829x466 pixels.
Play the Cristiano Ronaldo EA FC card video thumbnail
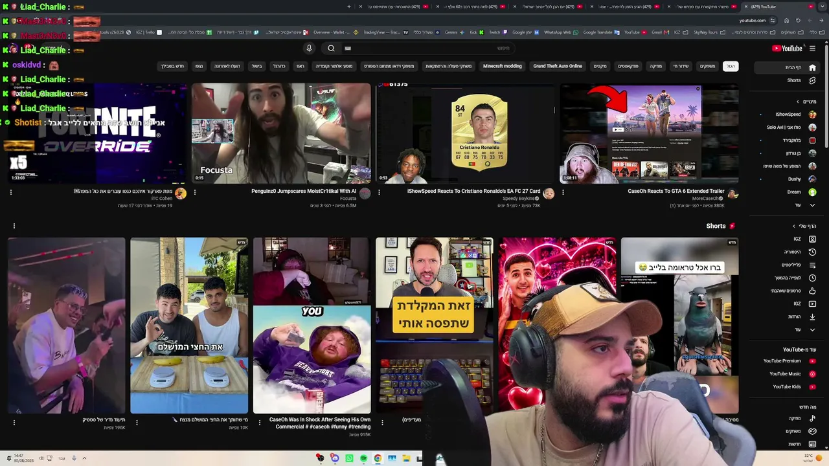click(x=464, y=133)
